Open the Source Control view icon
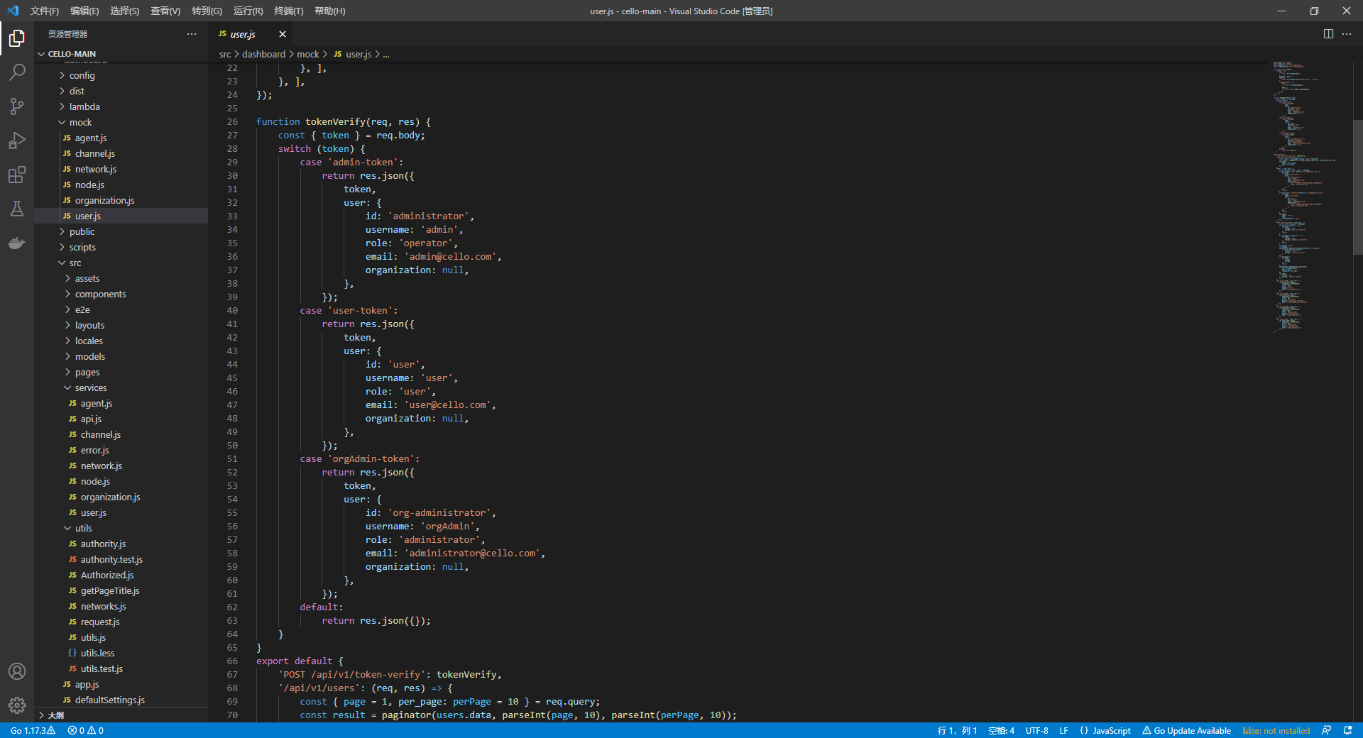Image resolution: width=1363 pixels, height=738 pixels. point(17,106)
